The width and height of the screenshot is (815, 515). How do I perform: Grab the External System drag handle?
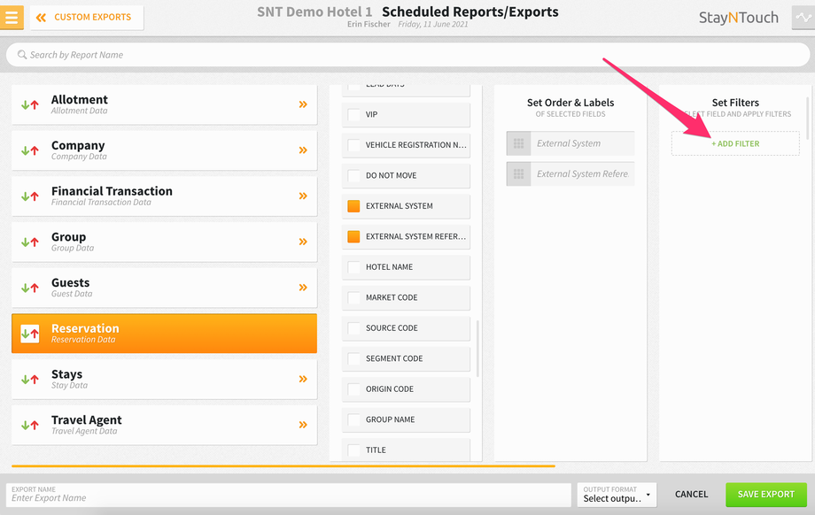(x=518, y=143)
